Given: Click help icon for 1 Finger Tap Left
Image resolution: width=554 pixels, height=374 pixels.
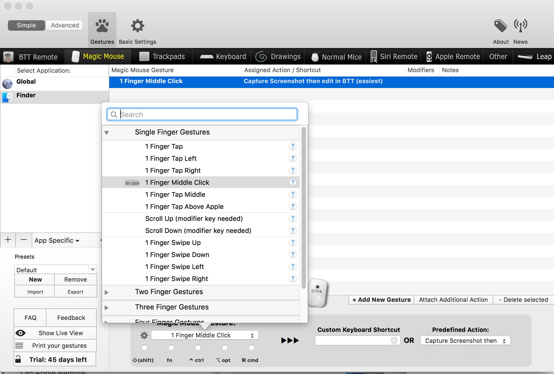Looking at the screenshot, I should click(x=293, y=158).
